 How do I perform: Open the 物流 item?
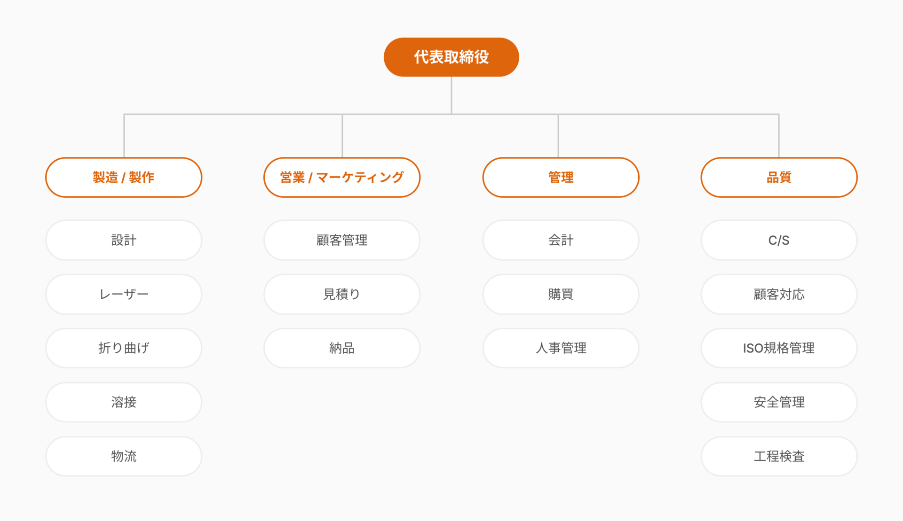point(124,456)
